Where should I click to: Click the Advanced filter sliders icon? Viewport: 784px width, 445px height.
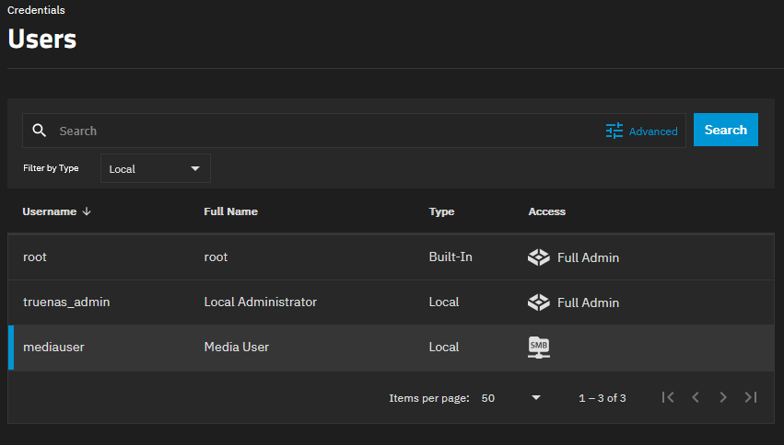[x=614, y=131]
